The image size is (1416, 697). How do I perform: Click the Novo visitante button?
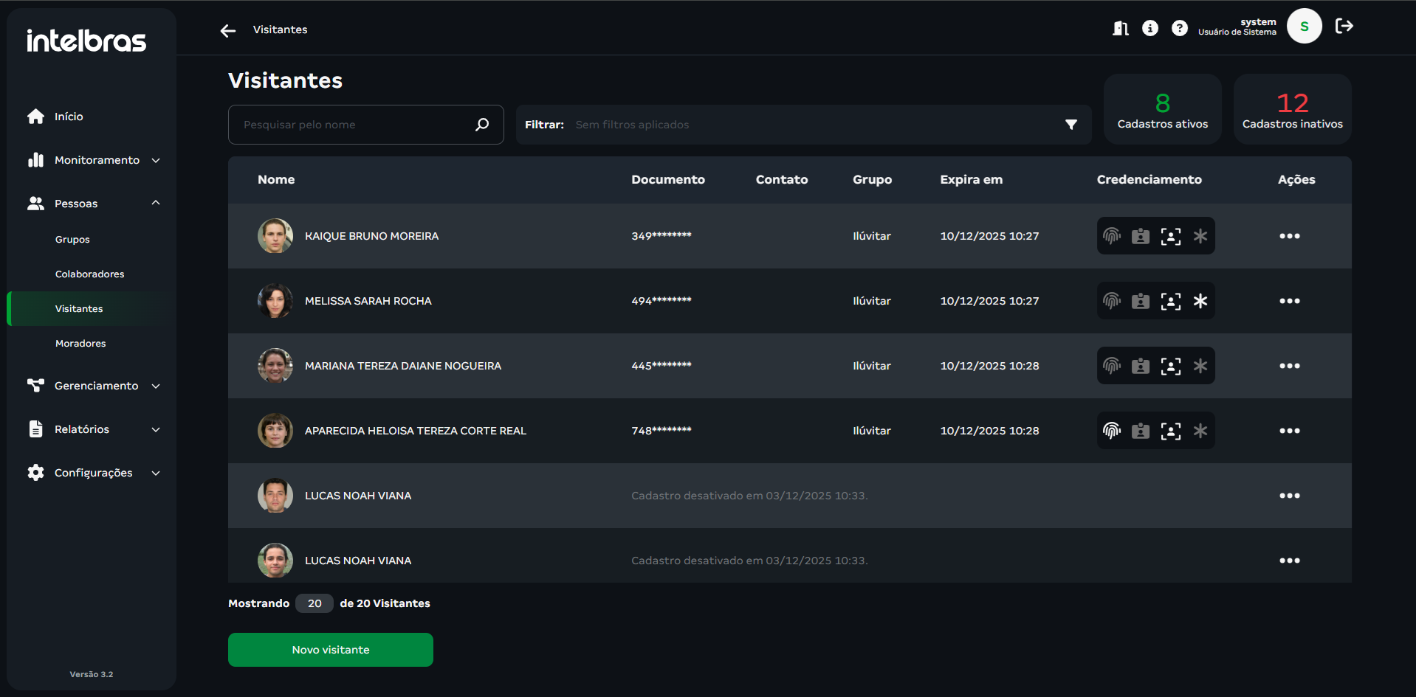[x=330, y=650]
